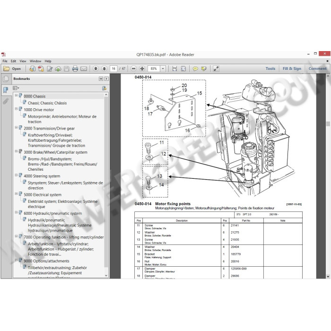The image size is (331, 331).
Task: Collapse the 5000 Electrical system bookmark
Action: tap(16, 193)
